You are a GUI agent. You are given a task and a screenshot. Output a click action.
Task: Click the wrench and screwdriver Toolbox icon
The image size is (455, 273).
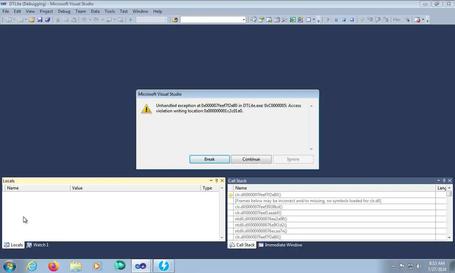point(284,20)
